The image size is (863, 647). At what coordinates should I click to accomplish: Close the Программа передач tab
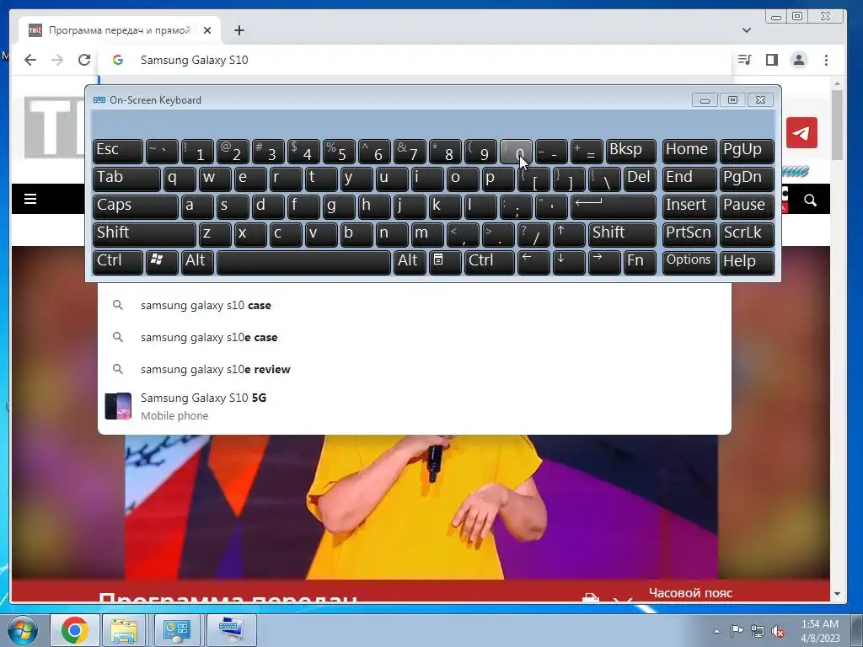click(207, 30)
